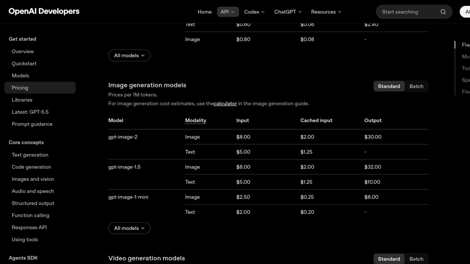Open the calculator link

225,104
